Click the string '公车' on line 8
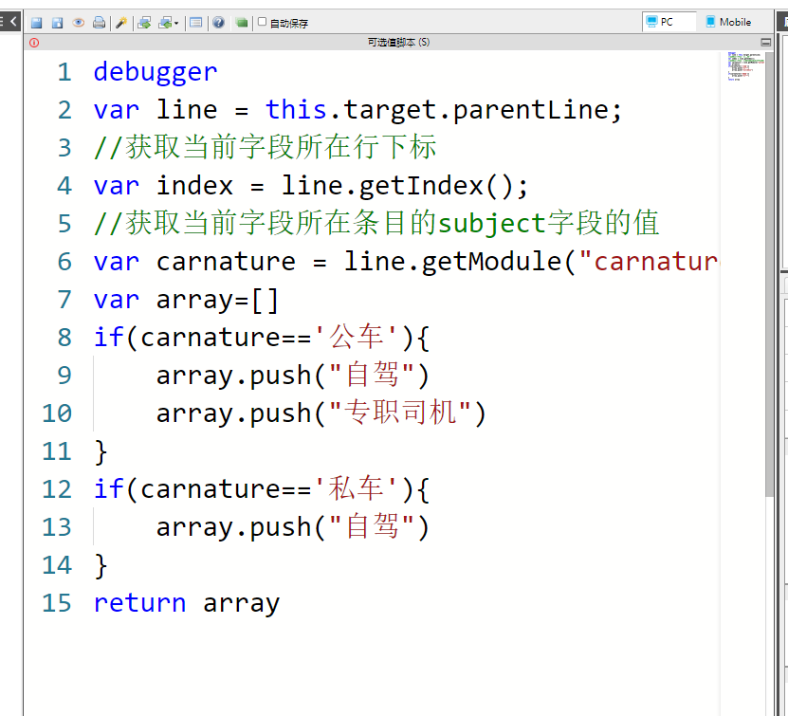 (357, 338)
